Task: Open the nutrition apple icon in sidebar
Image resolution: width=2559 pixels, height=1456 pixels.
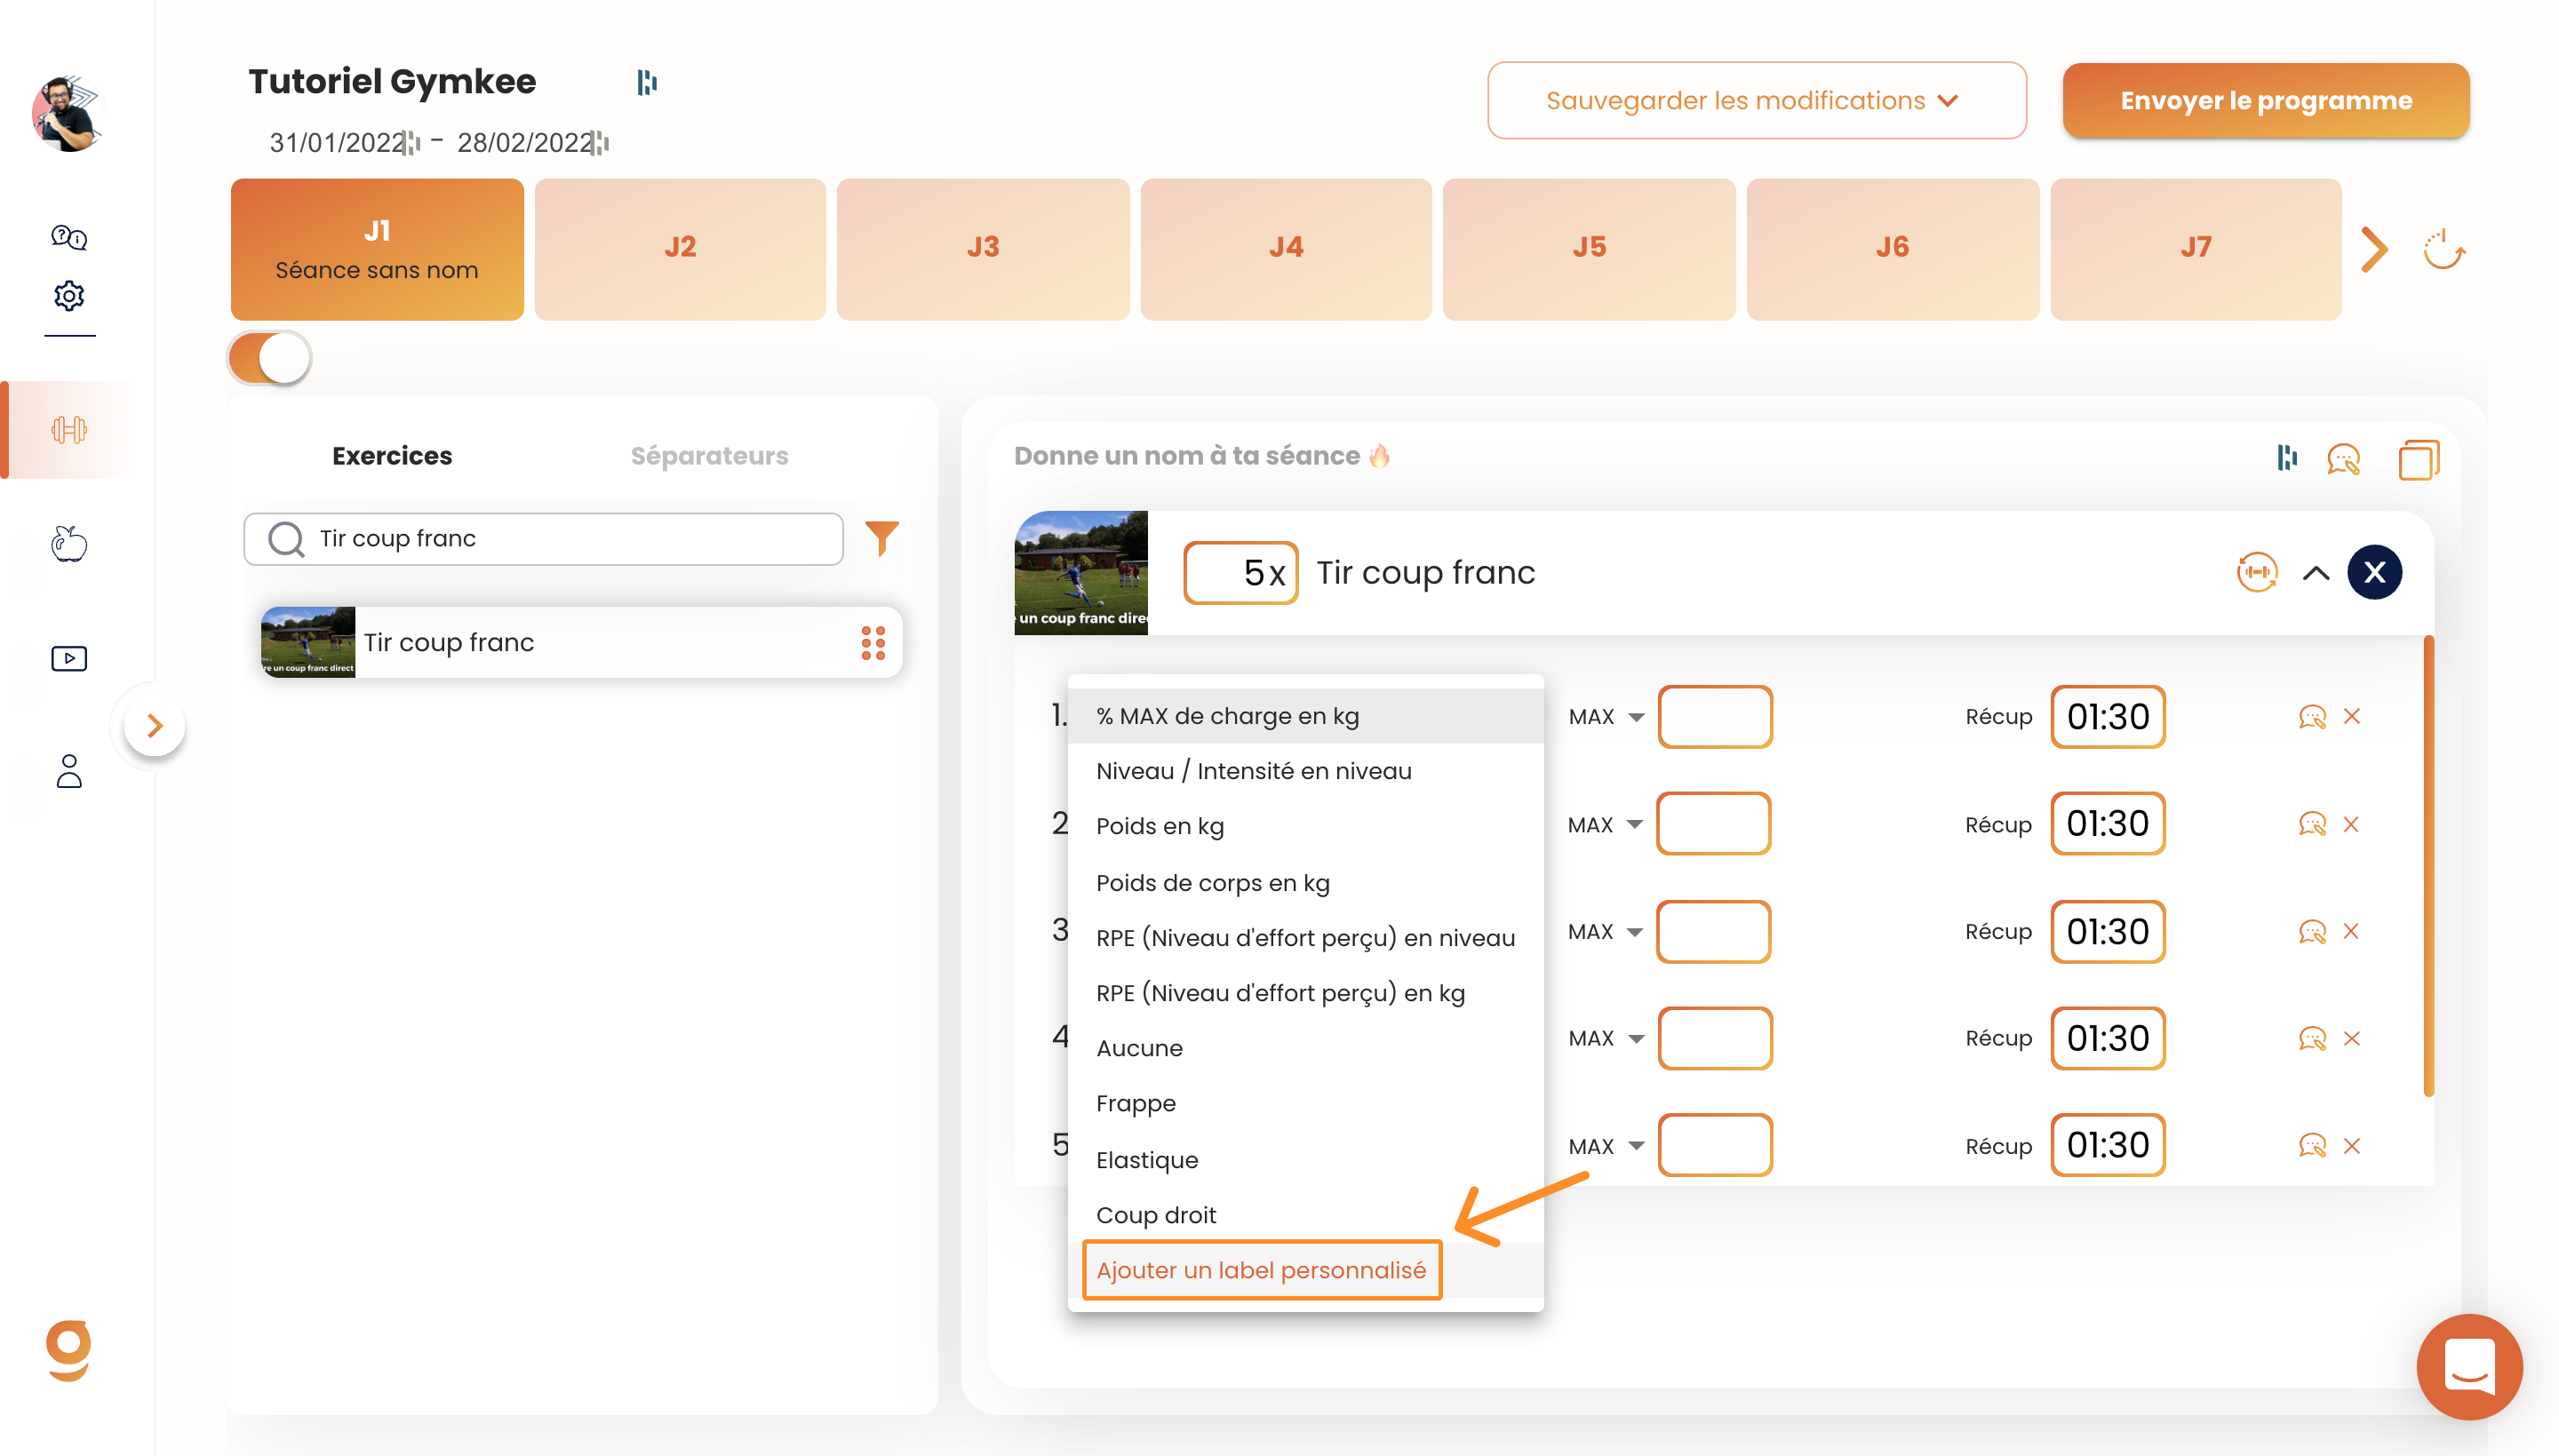Action: click(x=69, y=543)
